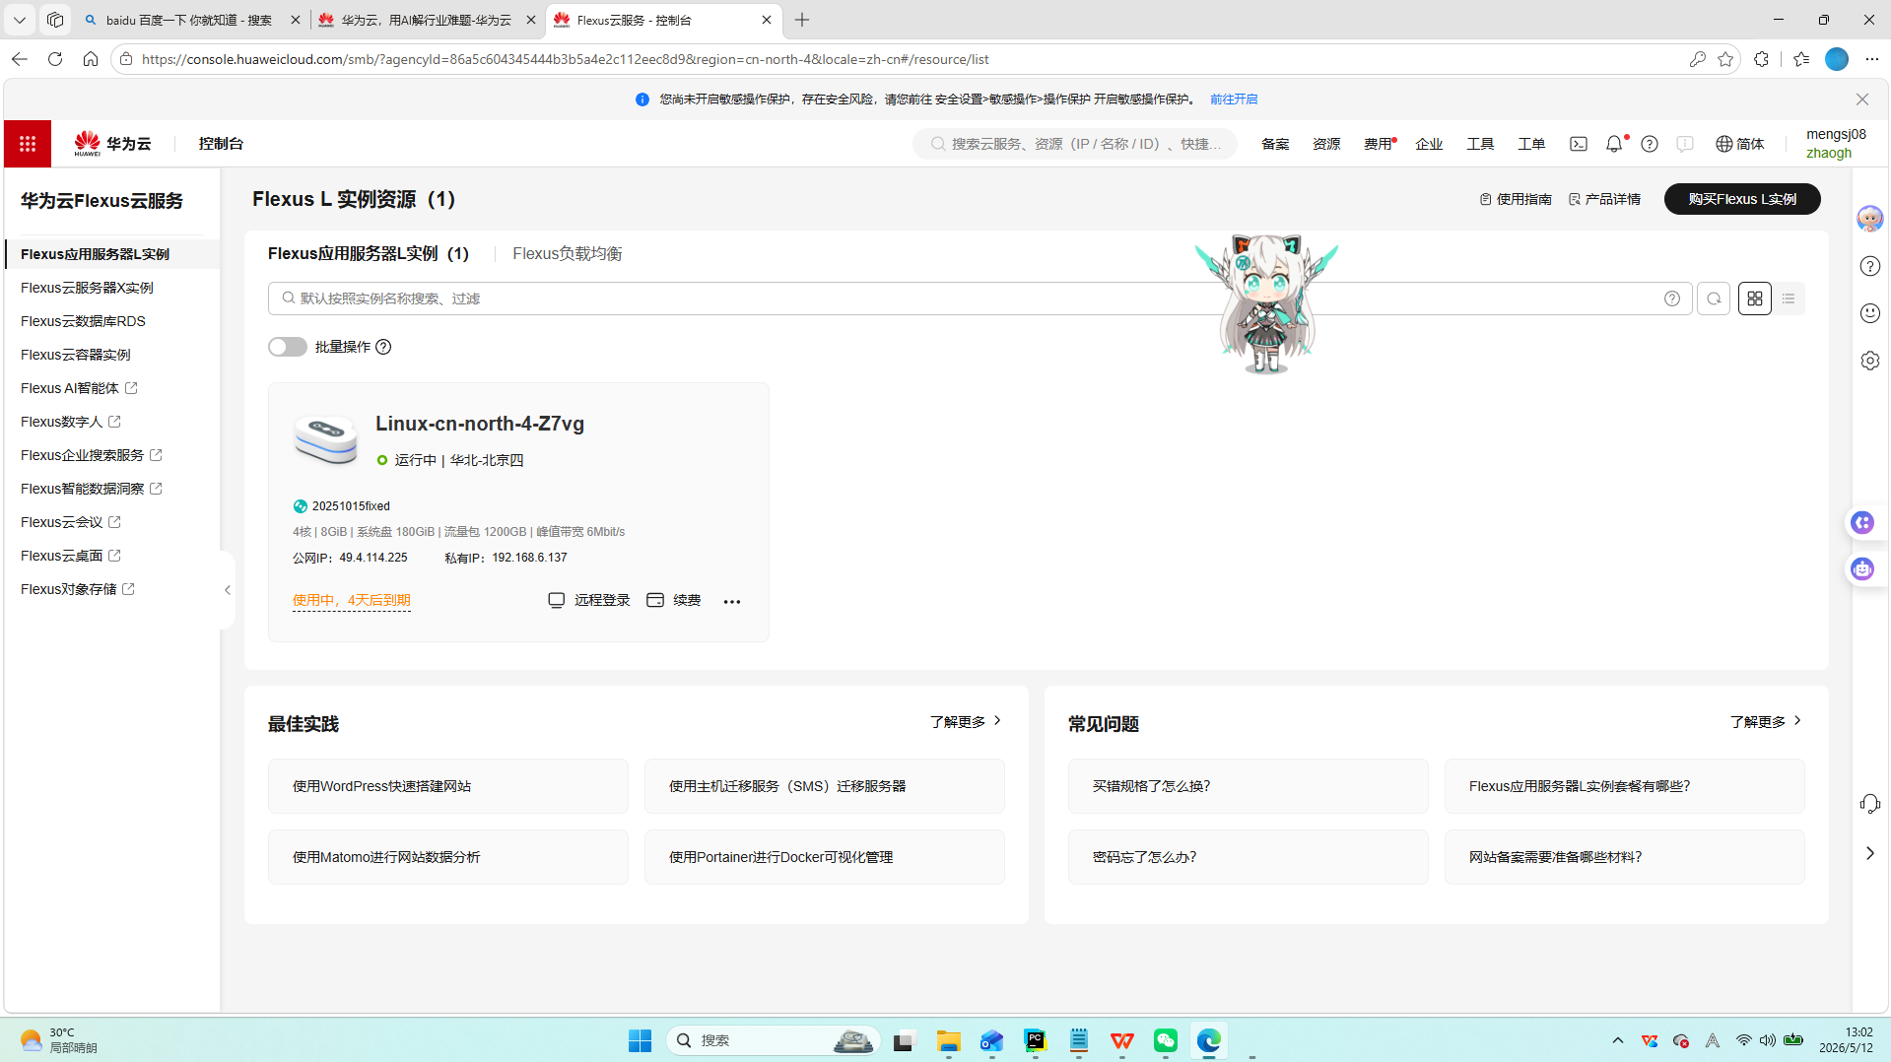Open the right sidebar settings gear
This screenshot has width=1891, height=1062.
(x=1869, y=361)
